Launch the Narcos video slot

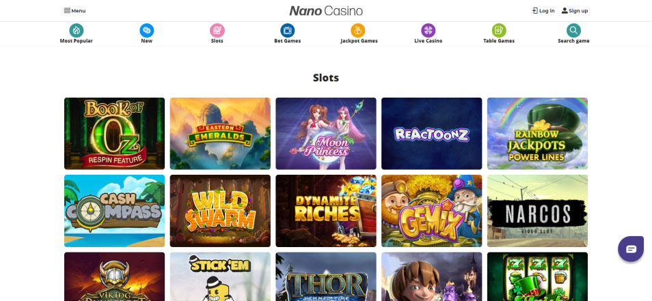[x=537, y=211]
